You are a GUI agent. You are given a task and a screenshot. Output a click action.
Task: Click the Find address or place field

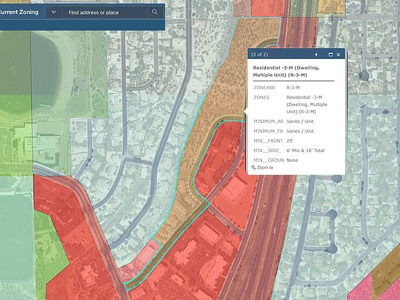[x=104, y=12]
